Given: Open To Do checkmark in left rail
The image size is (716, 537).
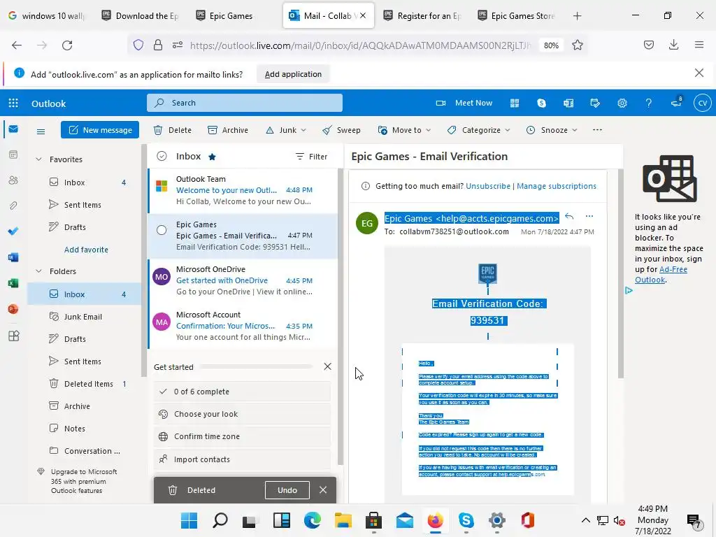Looking at the screenshot, I should click(13, 231).
